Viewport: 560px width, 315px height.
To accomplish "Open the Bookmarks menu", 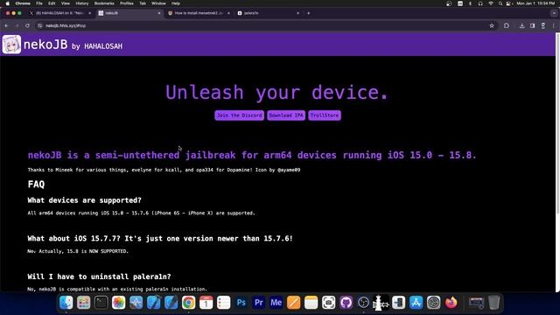I will pyautogui.click(x=104, y=3).
